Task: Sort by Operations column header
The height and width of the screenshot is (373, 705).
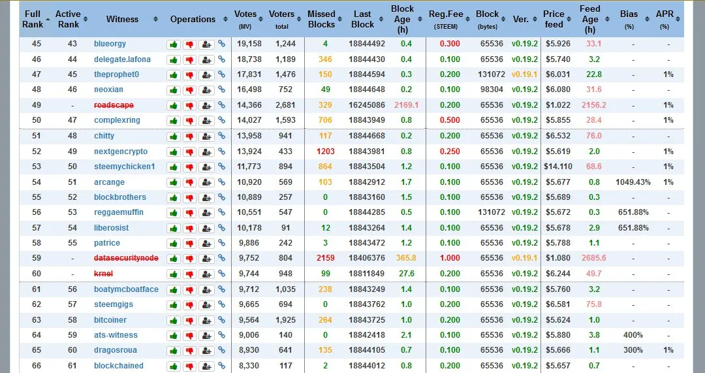Action: pyautogui.click(x=196, y=20)
